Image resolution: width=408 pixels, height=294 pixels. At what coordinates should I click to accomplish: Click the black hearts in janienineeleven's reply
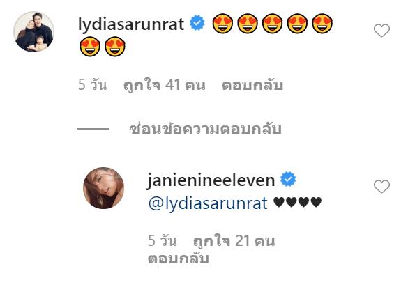coord(298,202)
